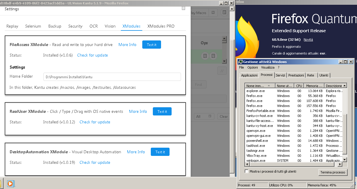The width and height of the screenshot is (357, 189).
Task: Test the FileAccess XModule
Action: click(x=152, y=45)
